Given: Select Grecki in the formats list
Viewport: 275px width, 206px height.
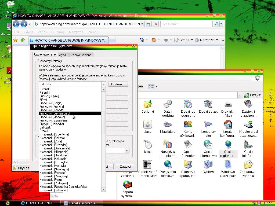Looking at the screenshot, I should pos(70,131).
